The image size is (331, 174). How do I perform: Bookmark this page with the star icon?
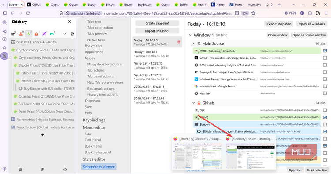(x=253, y=13)
